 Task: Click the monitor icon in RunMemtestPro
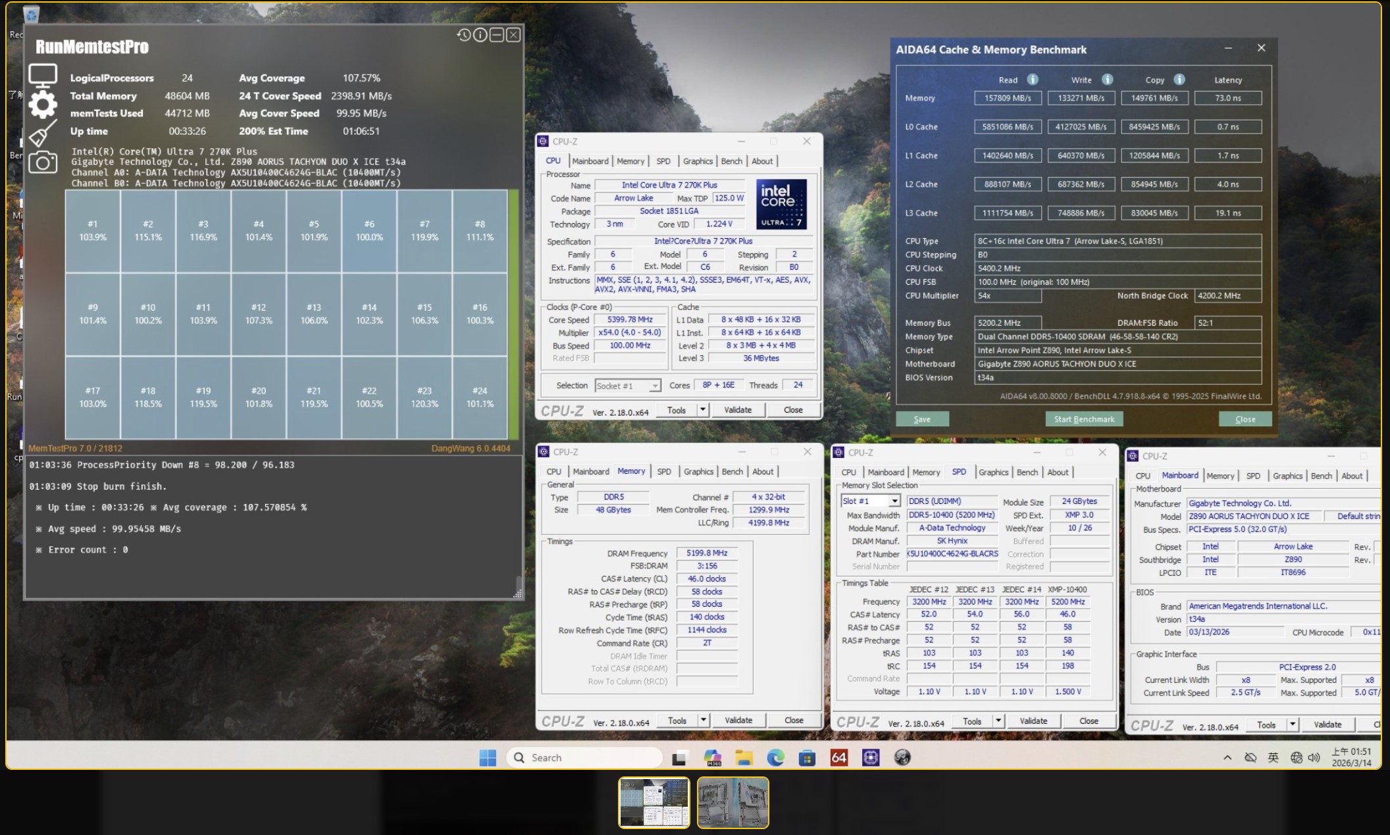tap(43, 75)
